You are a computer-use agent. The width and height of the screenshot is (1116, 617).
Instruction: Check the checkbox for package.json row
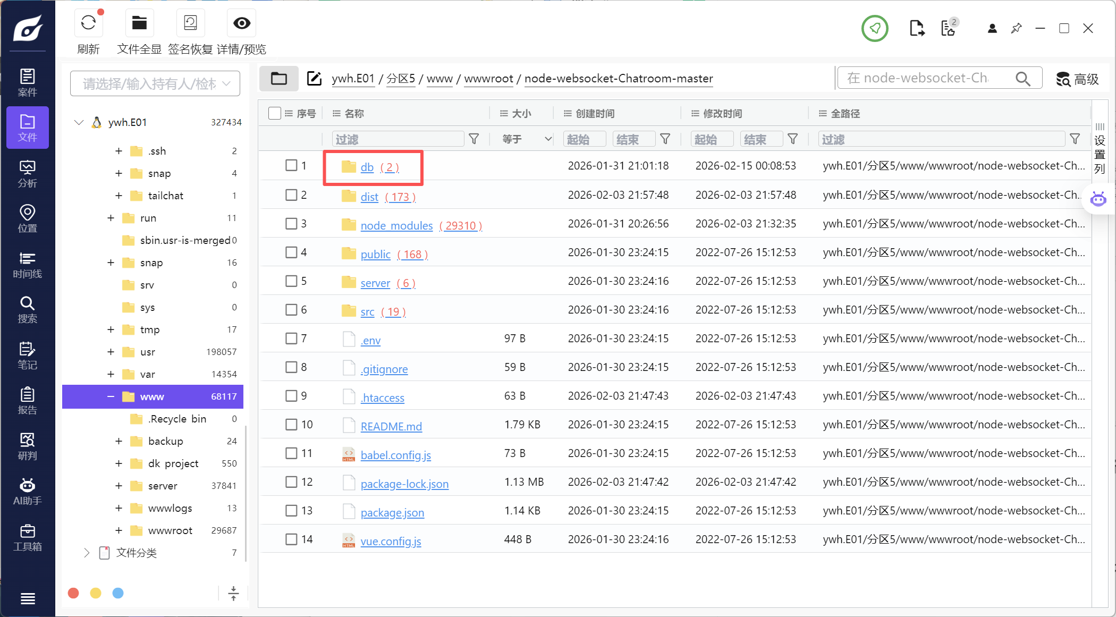tap(291, 511)
